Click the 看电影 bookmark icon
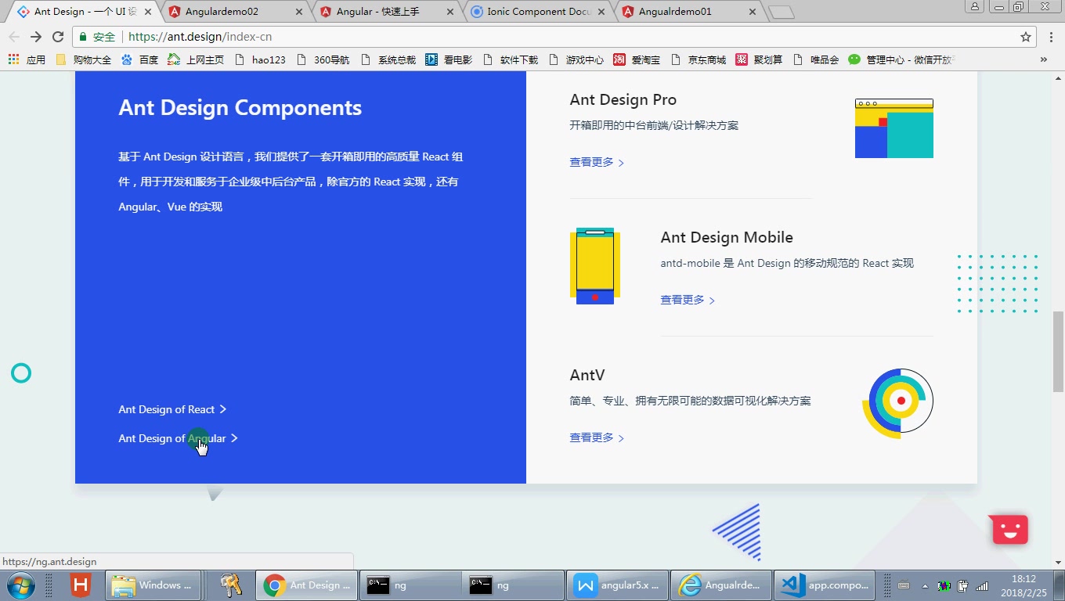This screenshot has width=1065, height=601. 431,59
